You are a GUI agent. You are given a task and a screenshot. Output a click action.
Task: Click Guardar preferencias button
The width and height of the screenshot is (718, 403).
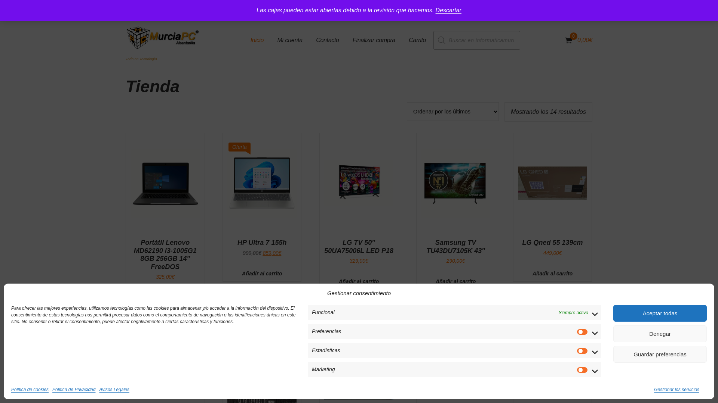click(x=660, y=354)
